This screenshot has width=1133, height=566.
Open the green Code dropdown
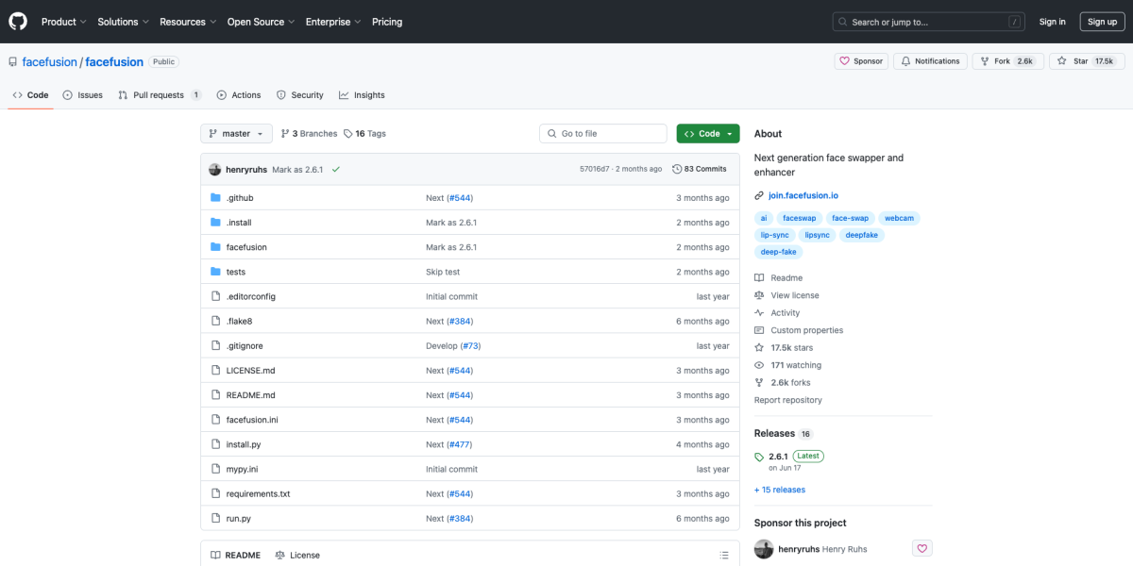click(707, 134)
